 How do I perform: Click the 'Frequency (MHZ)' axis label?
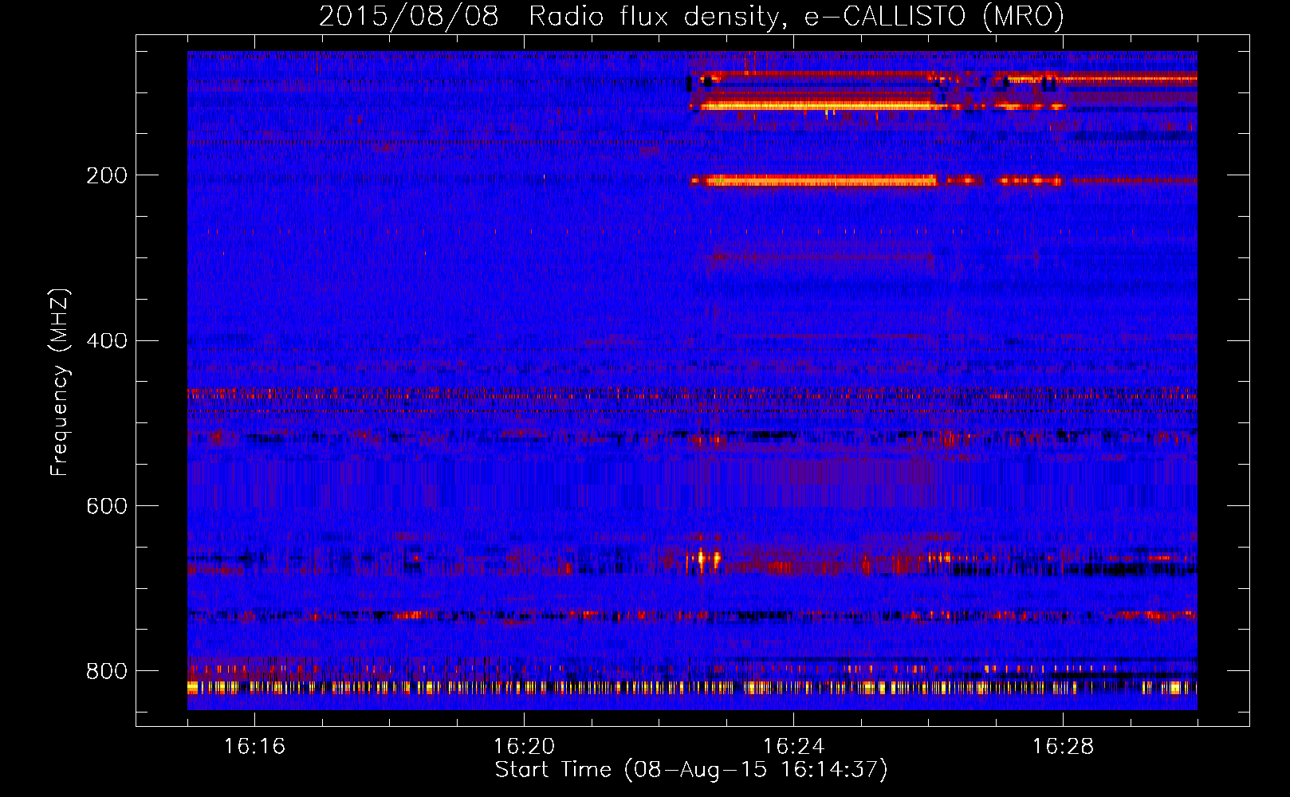(x=60, y=383)
